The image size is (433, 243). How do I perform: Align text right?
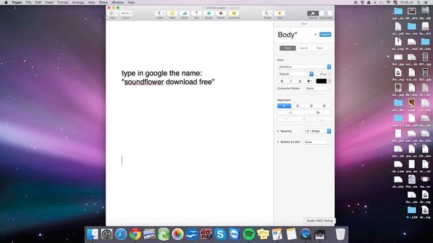click(x=311, y=106)
